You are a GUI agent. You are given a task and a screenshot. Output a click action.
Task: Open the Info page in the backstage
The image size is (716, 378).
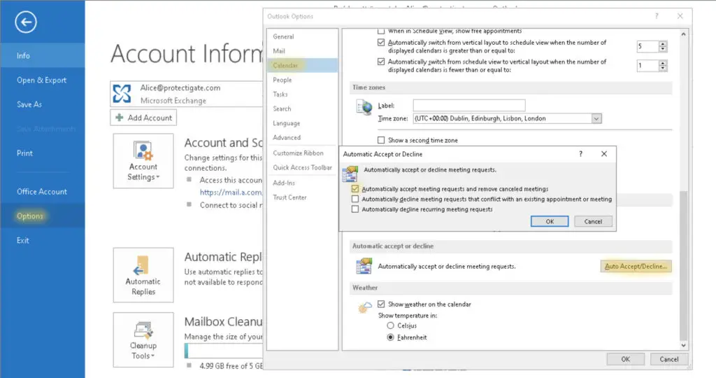(x=43, y=56)
